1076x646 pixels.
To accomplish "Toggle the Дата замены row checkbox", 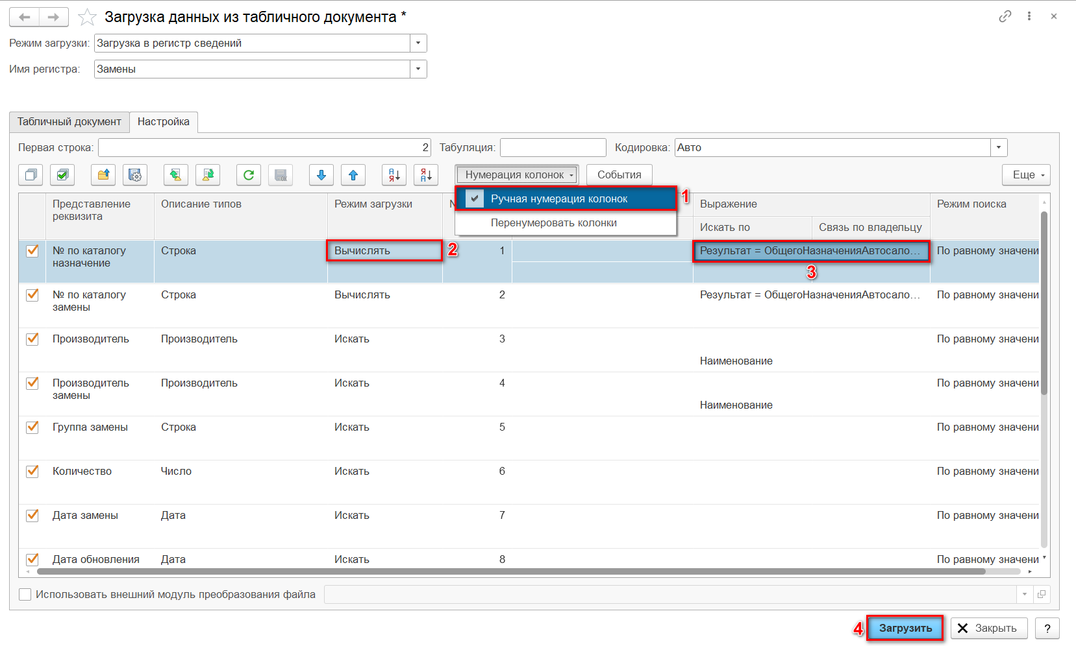I will click(32, 515).
